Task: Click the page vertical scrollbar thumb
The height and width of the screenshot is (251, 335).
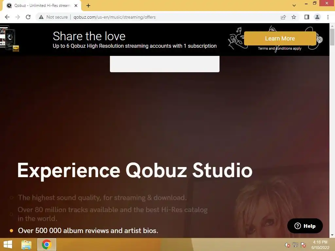Action: pyautogui.click(x=332, y=37)
